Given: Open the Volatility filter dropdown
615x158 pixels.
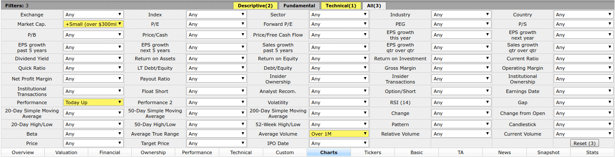Looking at the screenshot, I should click(x=339, y=102).
